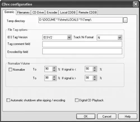Click the Cancel button
140x122 pixels.
coord(107,116)
